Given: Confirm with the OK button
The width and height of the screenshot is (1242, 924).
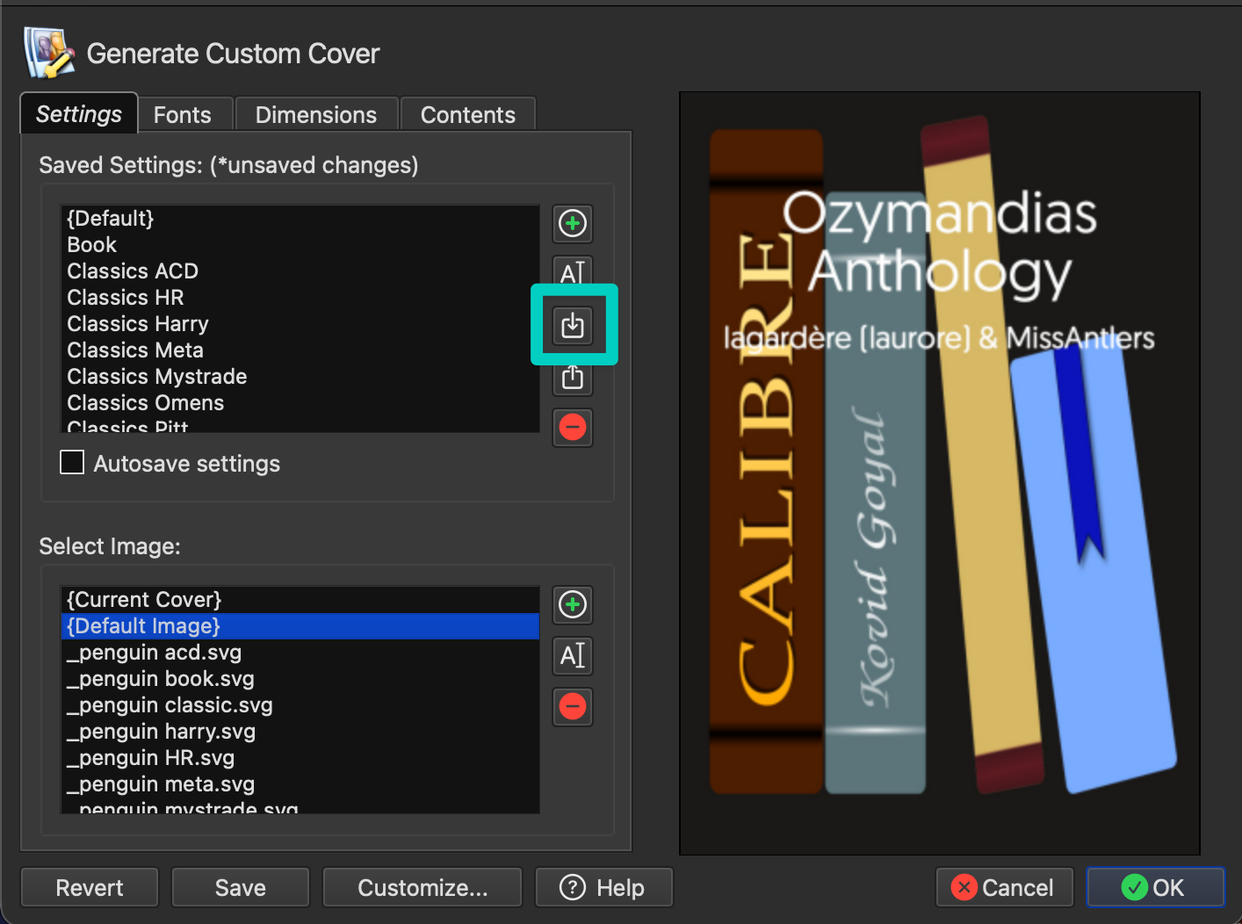Looking at the screenshot, I should pyautogui.click(x=1156, y=887).
